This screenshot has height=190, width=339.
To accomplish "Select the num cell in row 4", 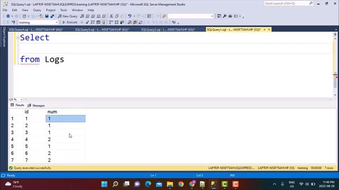I will pos(65,139).
